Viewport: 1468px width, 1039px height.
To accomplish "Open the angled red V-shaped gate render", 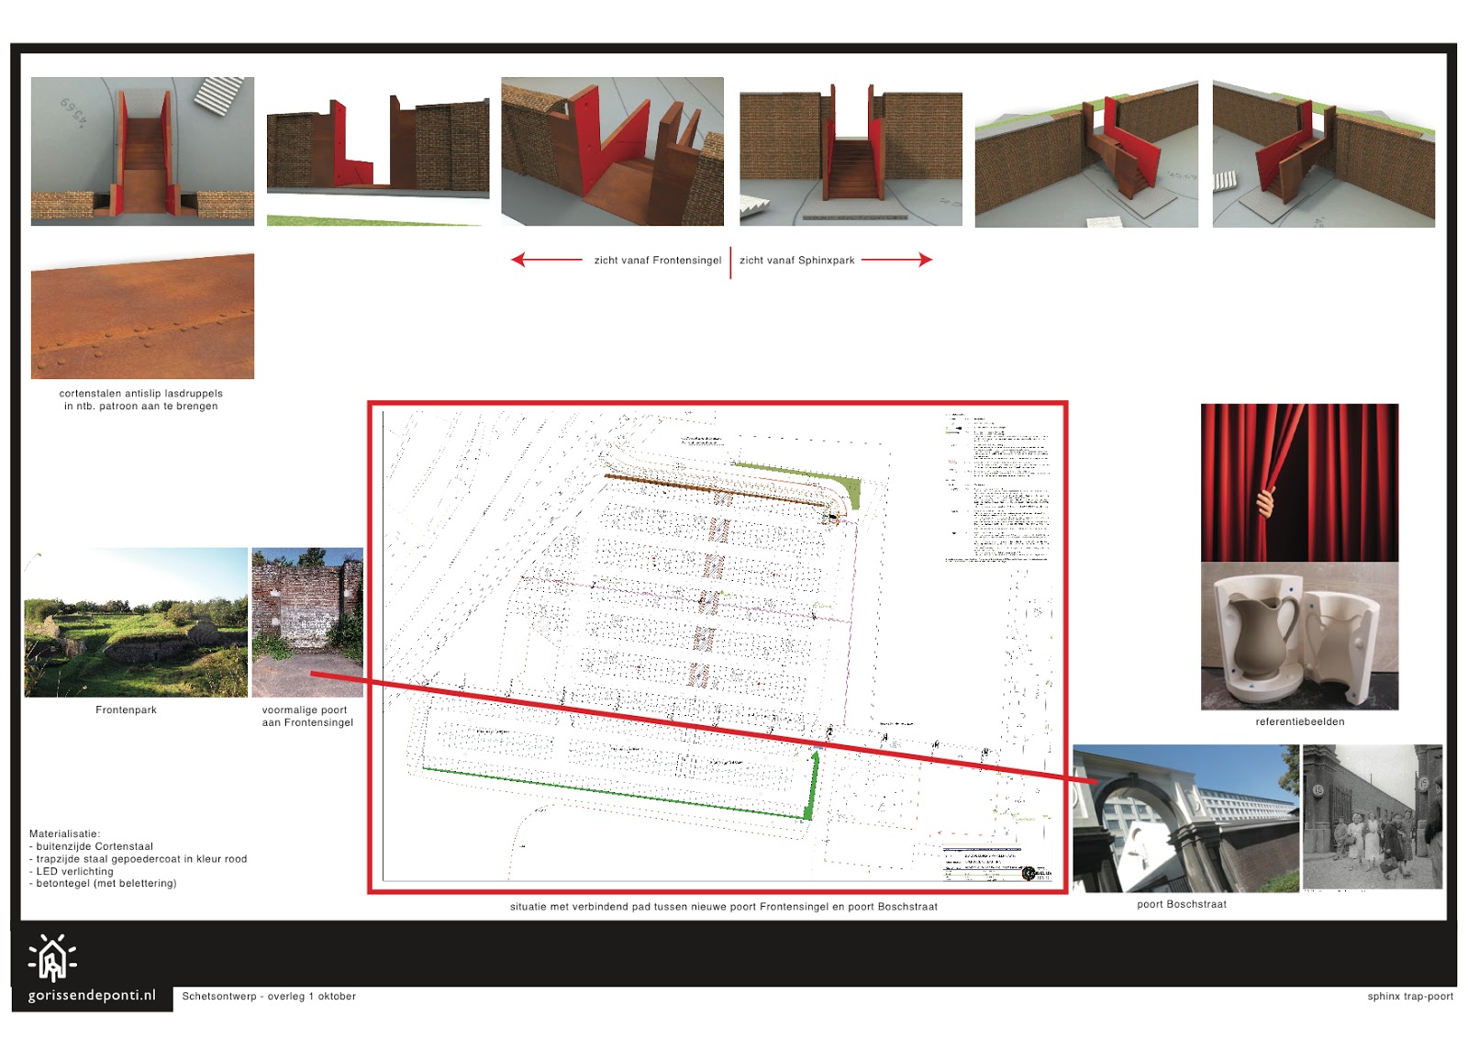I will [x=612, y=151].
